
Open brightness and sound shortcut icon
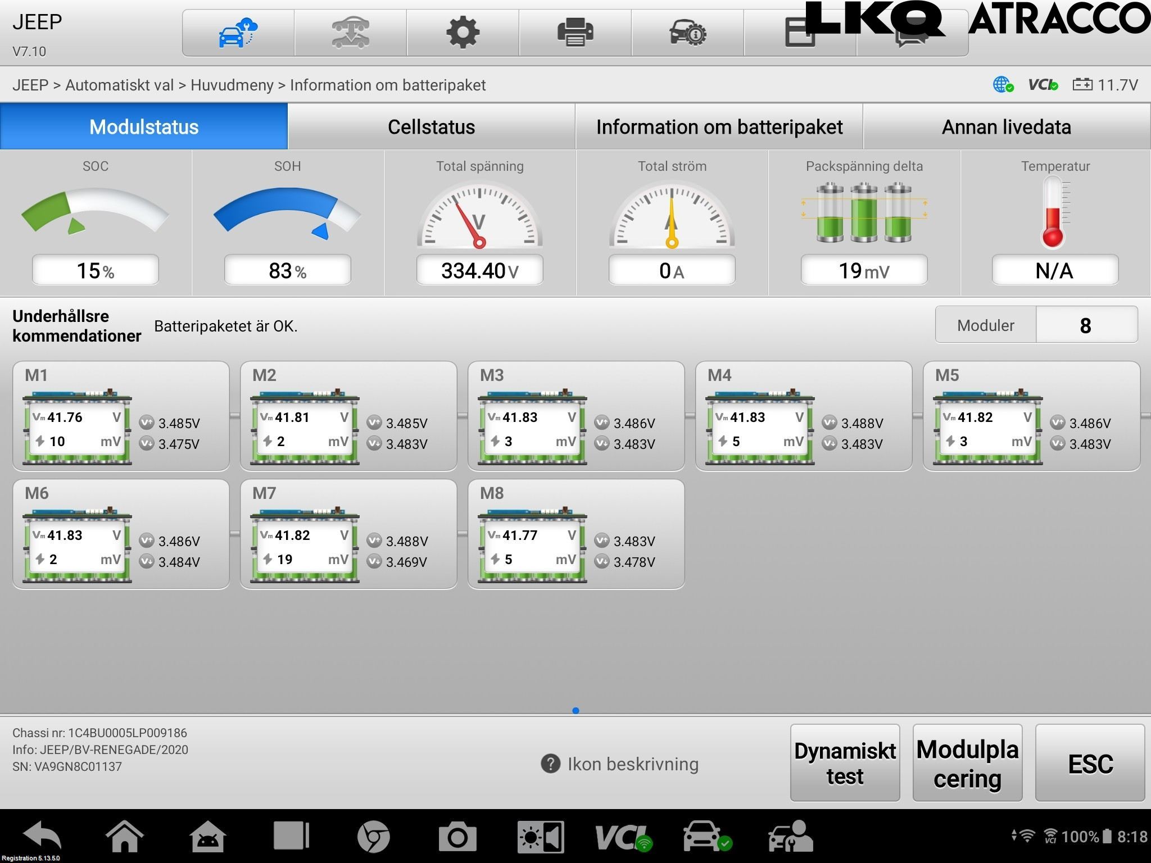(x=541, y=837)
